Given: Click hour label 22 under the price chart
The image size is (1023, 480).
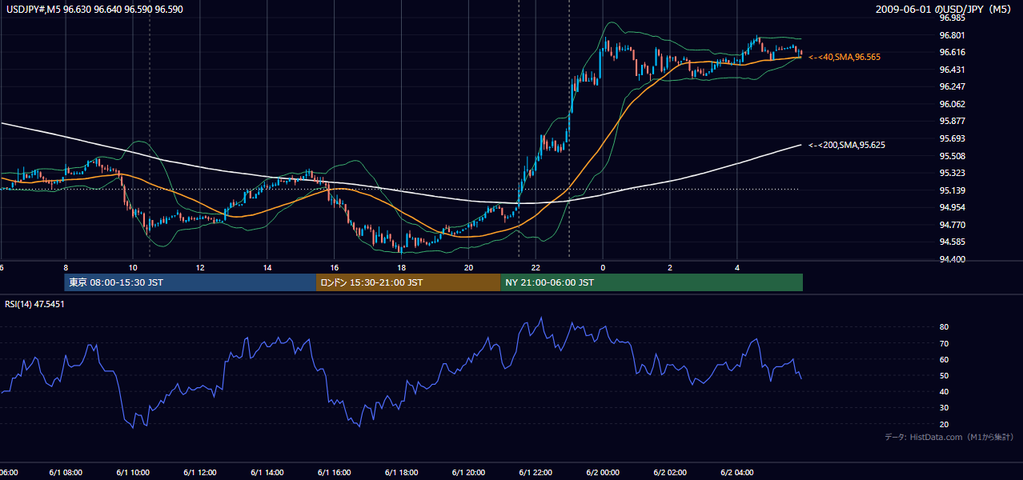Looking at the screenshot, I should (x=536, y=268).
